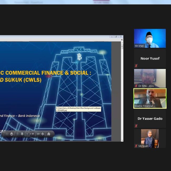Click the 'COMMERCIAL FINANCE & SOCIAL :' slide title

click(x=48, y=73)
